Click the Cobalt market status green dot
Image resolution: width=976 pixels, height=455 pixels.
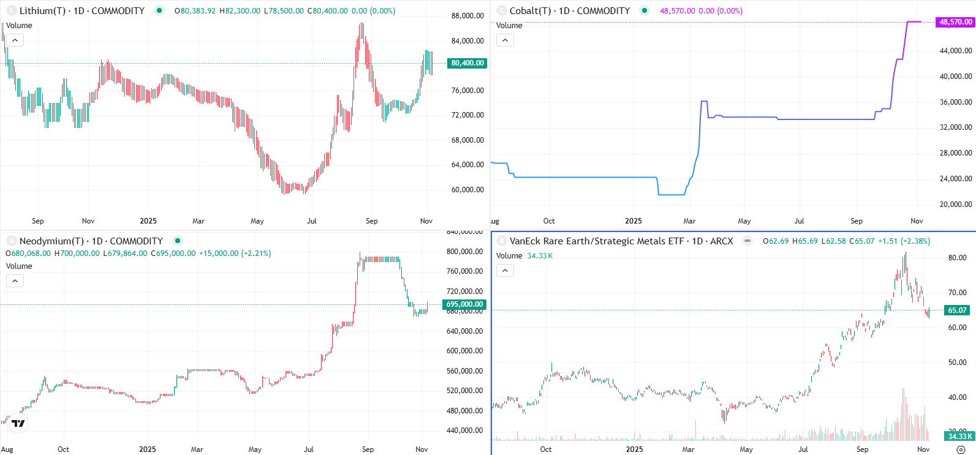(x=644, y=10)
